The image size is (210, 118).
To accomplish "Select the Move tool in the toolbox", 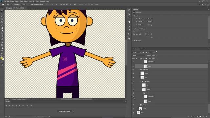I will (x=2, y=11).
